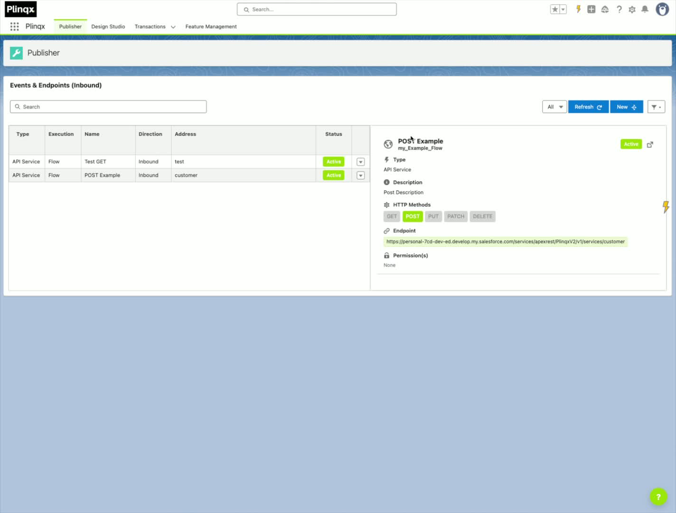Open the global actions plus icon
The height and width of the screenshot is (513, 676).
click(591, 9)
